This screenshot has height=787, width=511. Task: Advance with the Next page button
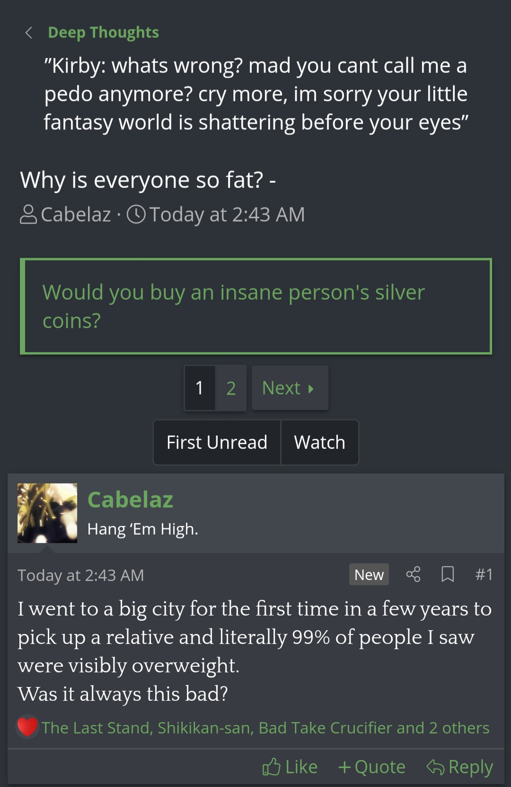point(290,388)
